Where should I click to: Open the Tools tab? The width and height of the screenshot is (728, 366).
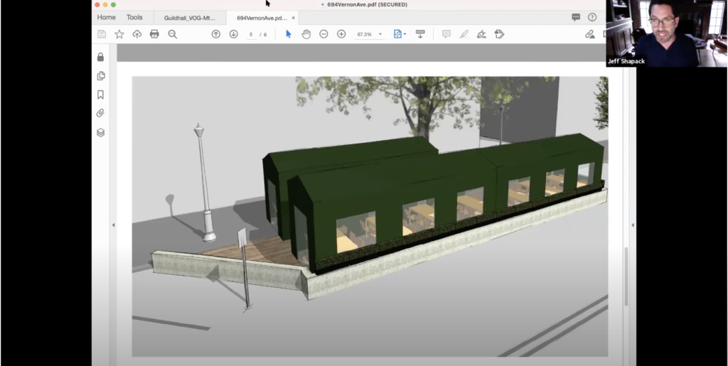pos(134,17)
